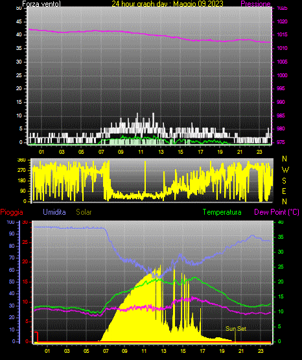
Task: Click the red rain spike at graph start
Action: coord(36,337)
